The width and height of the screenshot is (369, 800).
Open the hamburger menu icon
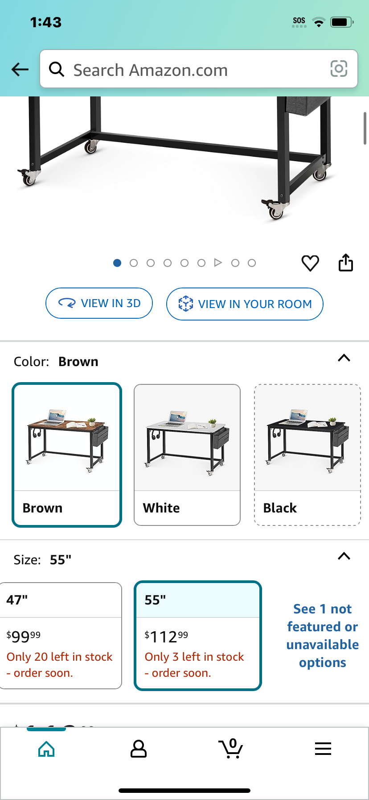click(x=323, y=749)
